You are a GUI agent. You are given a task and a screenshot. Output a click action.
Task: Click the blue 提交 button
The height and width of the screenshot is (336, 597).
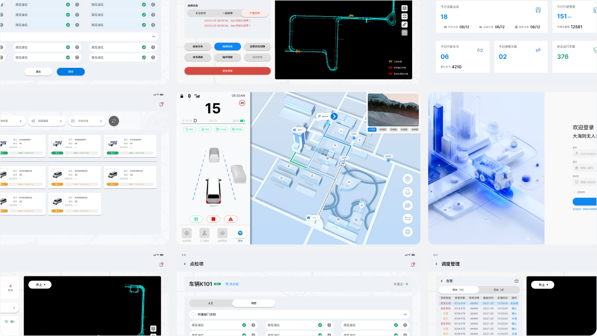[71, 72]
